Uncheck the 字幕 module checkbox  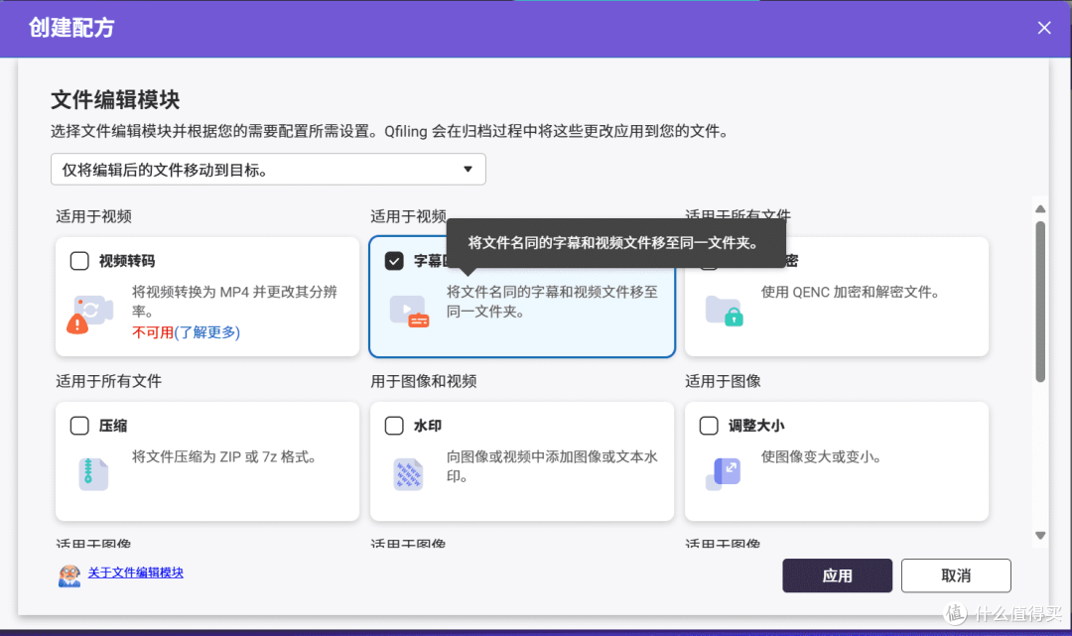394,261
